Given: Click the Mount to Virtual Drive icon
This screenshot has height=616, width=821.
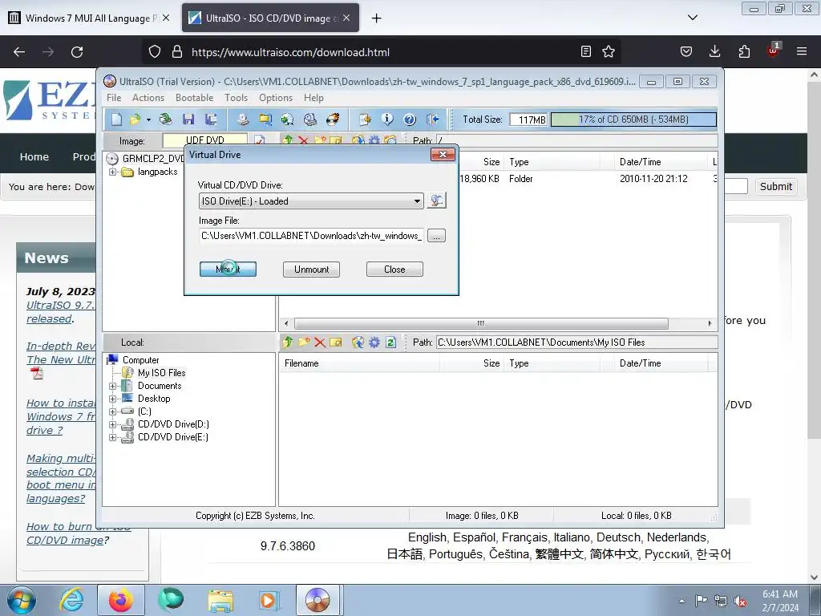Looking at the screenshot, I should tap(310, 120).
